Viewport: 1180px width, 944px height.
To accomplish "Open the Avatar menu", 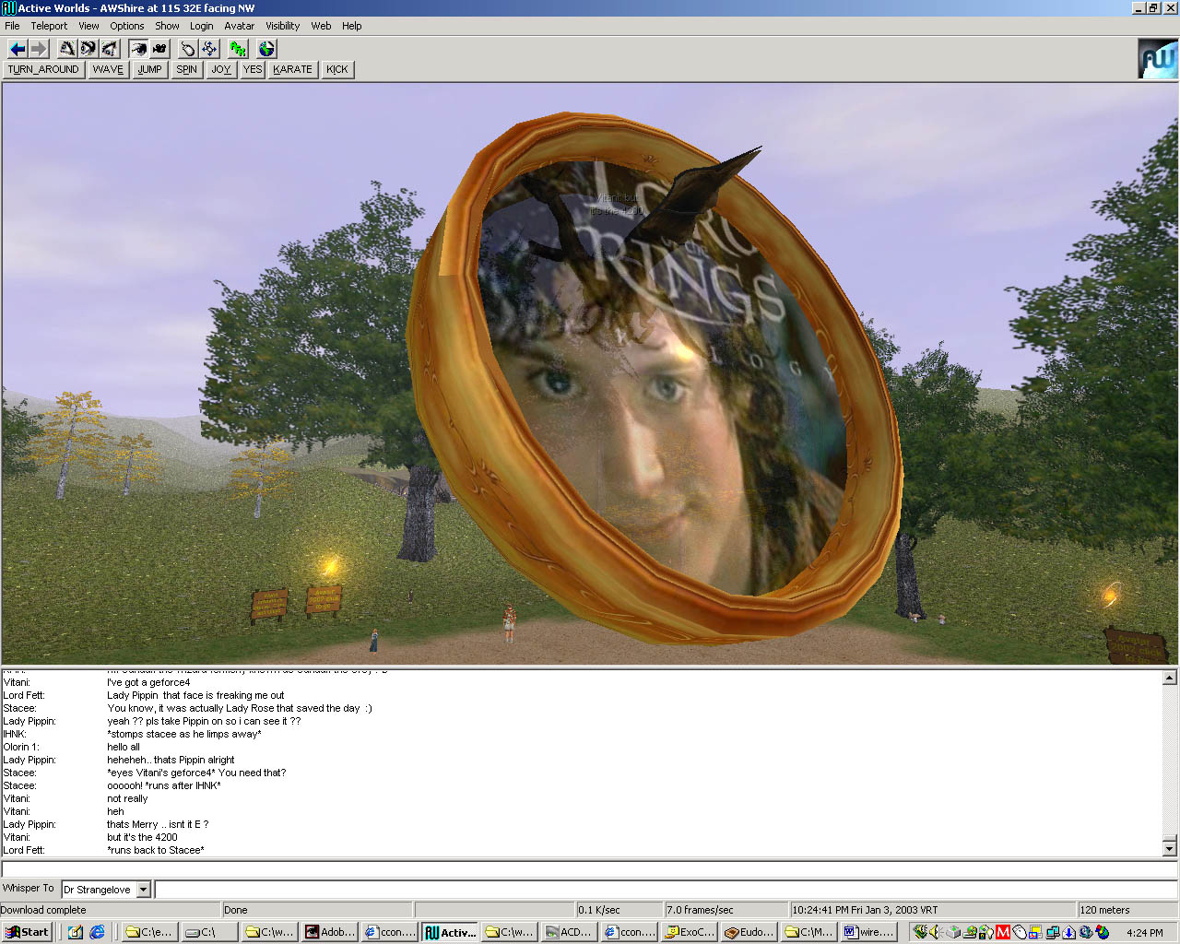I will coord(239,26).
